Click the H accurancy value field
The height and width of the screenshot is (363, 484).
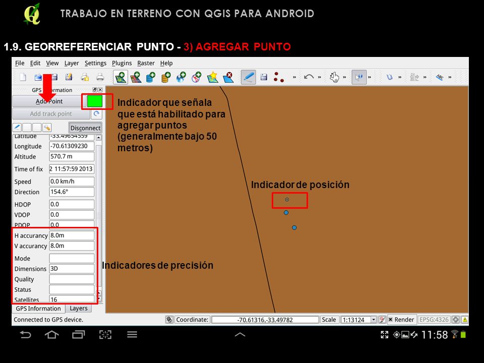72,235
